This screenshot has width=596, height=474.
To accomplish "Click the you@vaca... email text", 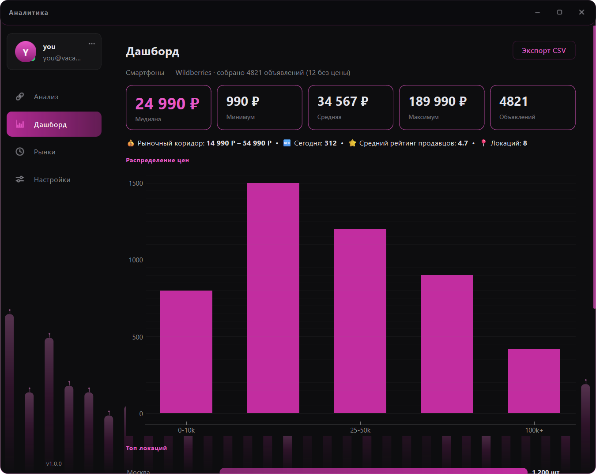I will coord(62,58).
